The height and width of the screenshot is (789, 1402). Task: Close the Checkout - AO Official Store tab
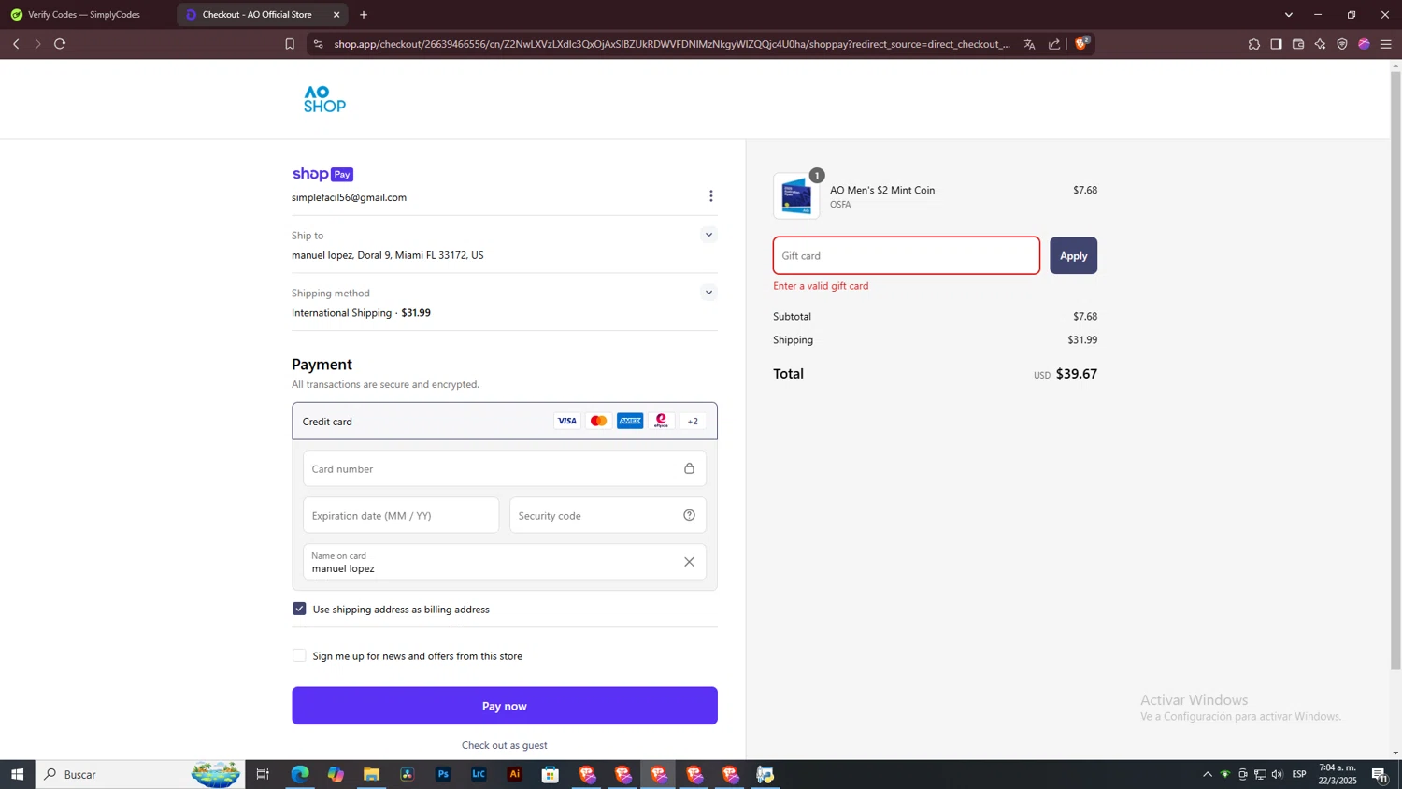coord(336,15)
